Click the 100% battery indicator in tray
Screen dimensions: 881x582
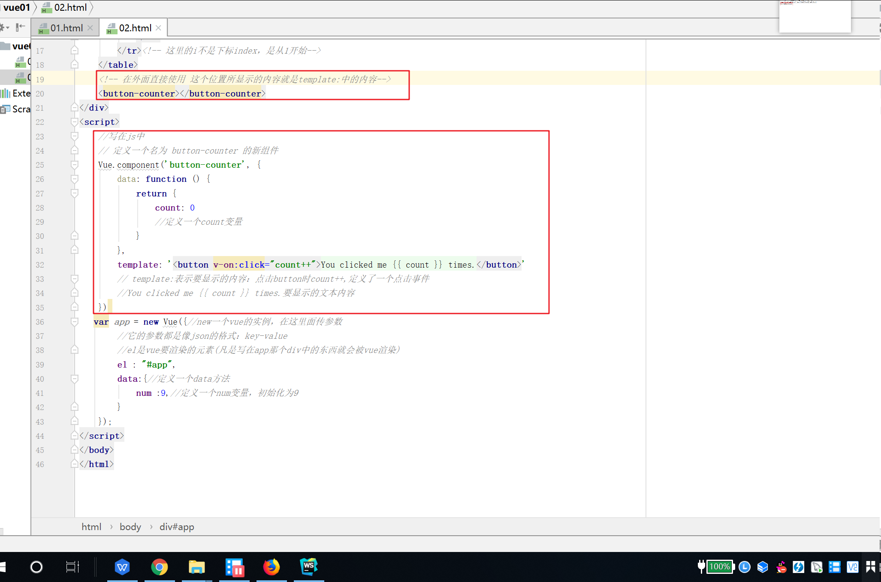(x=720, y=567)
